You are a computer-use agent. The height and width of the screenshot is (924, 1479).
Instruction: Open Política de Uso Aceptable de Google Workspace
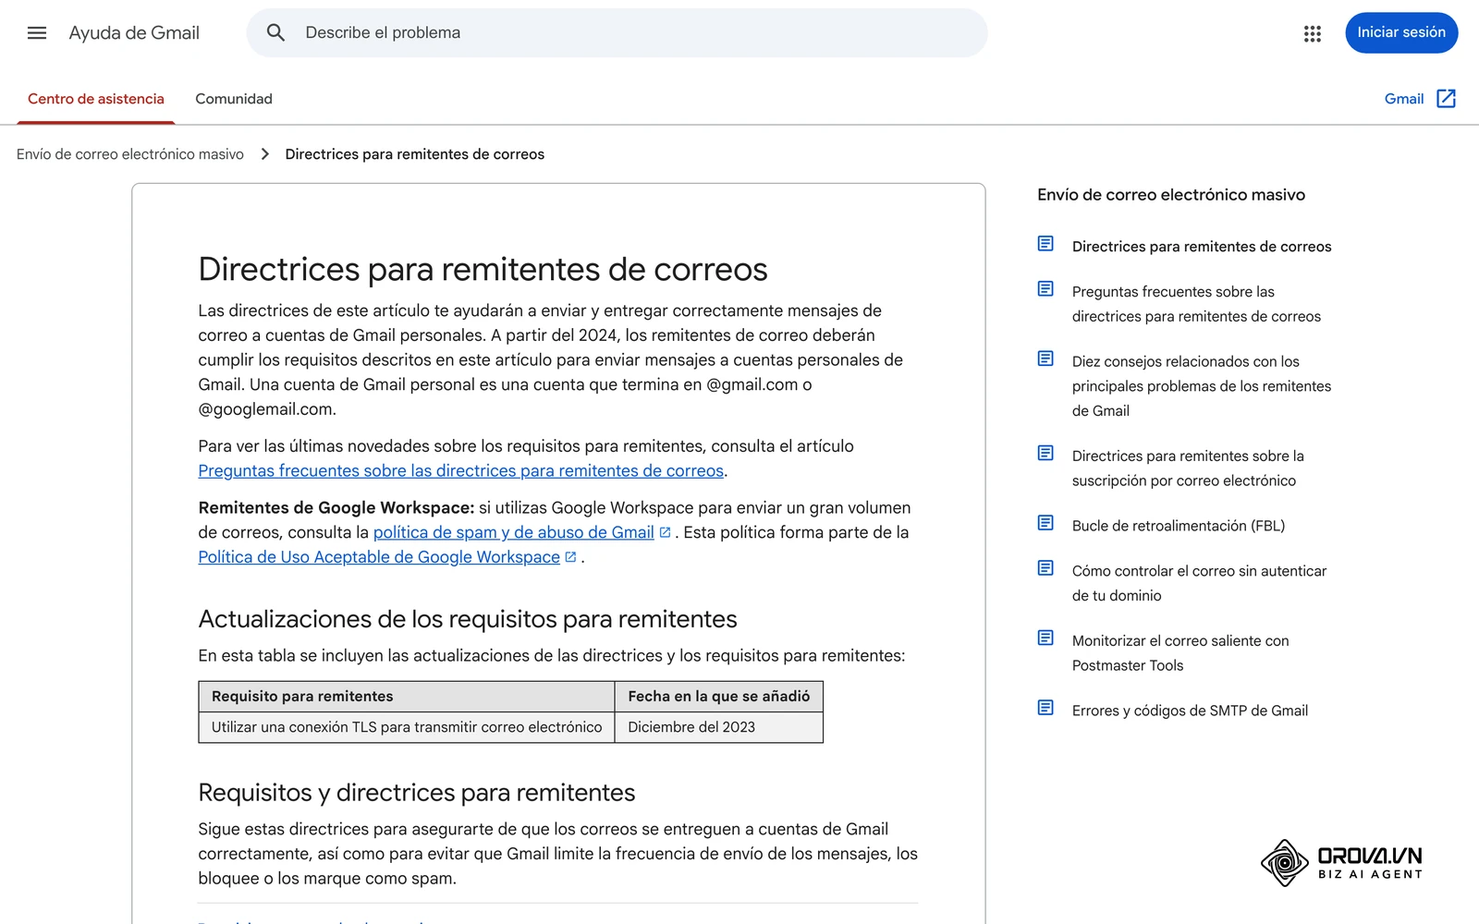[379, 557]
